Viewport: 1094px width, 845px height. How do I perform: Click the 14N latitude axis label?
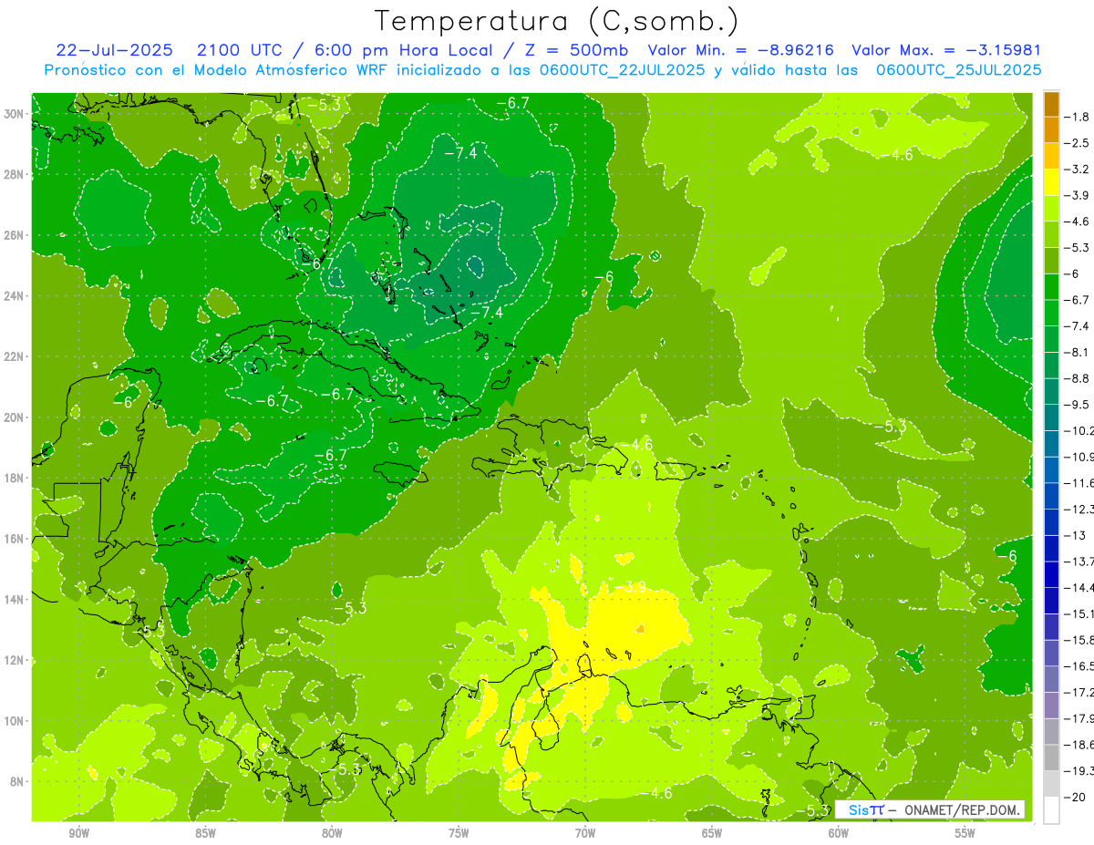tap(15, 599)
